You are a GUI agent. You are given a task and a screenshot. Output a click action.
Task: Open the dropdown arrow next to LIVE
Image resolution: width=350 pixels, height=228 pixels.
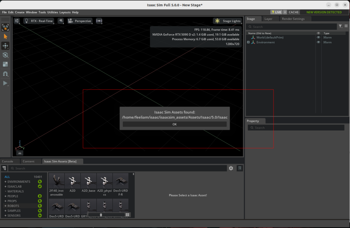point(285,12)
